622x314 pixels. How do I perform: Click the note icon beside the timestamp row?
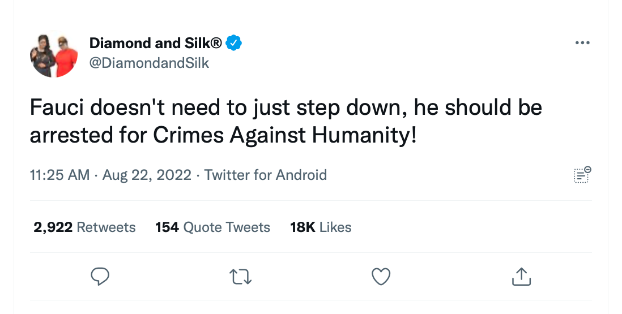coord(582,175)
